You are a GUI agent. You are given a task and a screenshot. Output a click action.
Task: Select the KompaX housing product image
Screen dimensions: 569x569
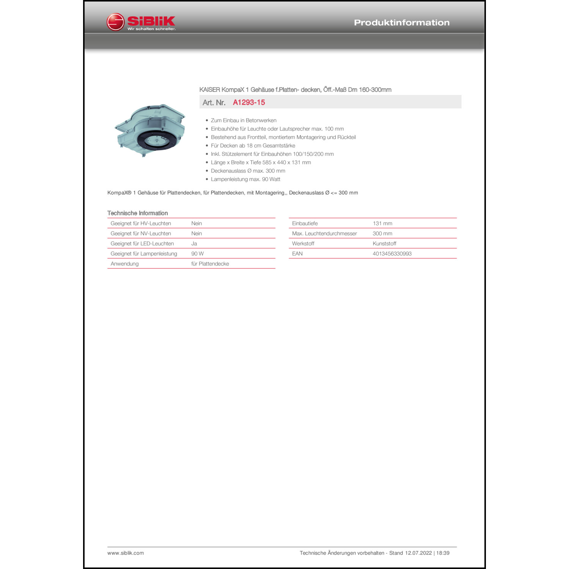tap(150, 130)
